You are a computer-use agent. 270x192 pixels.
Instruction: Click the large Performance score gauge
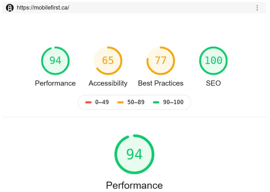point(134,154)
